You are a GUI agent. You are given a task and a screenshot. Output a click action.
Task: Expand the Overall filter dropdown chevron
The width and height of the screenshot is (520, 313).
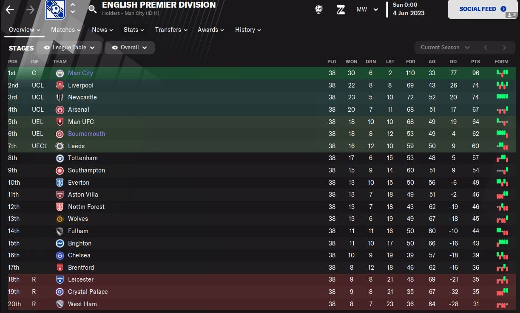tap(145, 48)
